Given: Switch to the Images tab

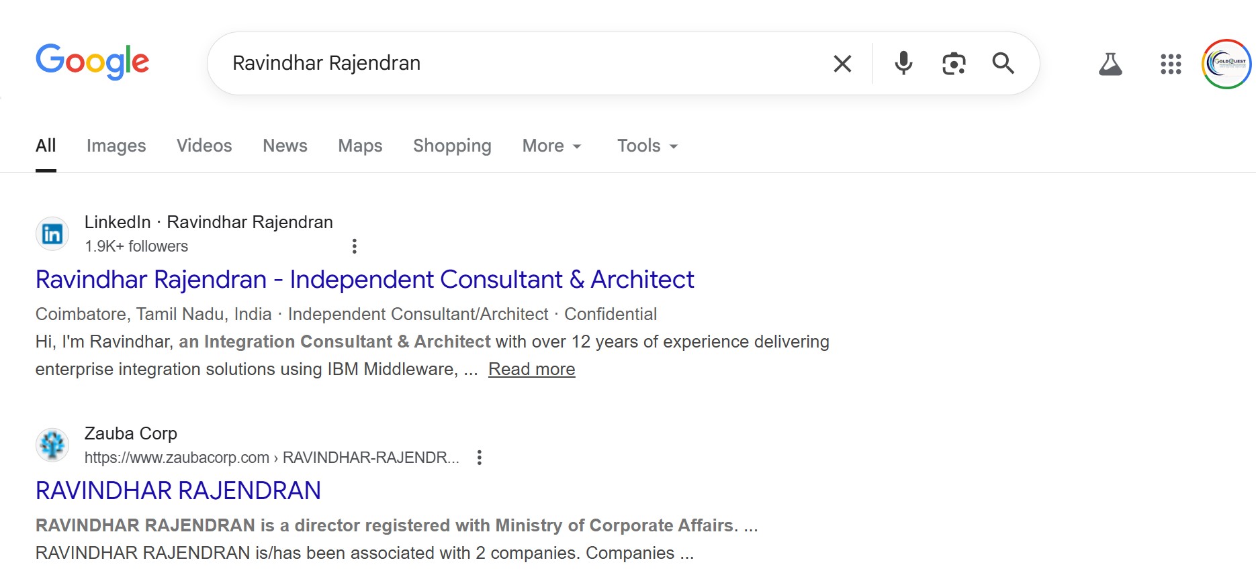Looking at the screenshot, I should (116, 146).
